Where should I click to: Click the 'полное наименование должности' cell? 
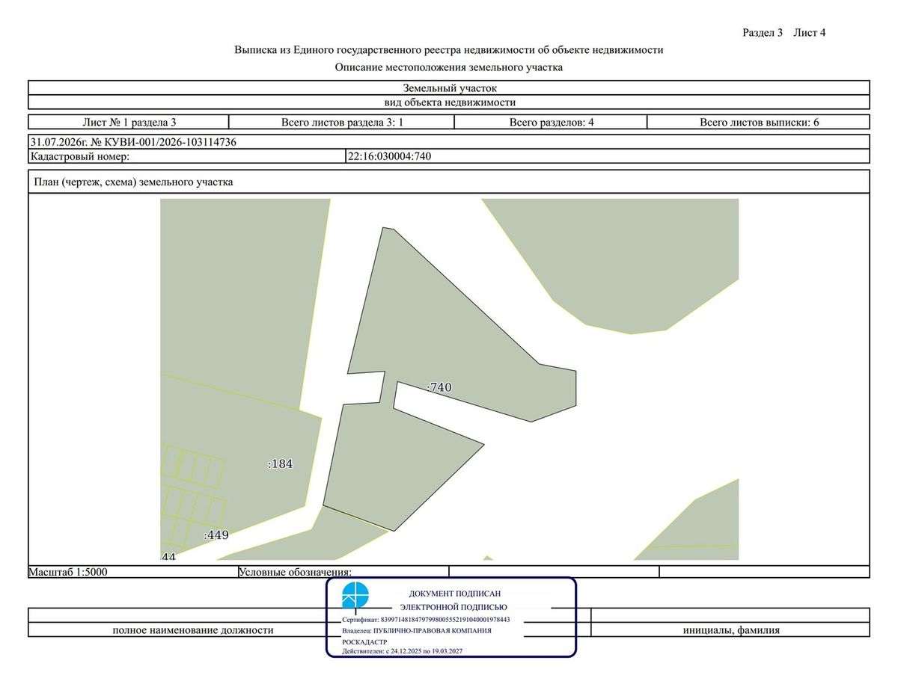pos(193,630)
